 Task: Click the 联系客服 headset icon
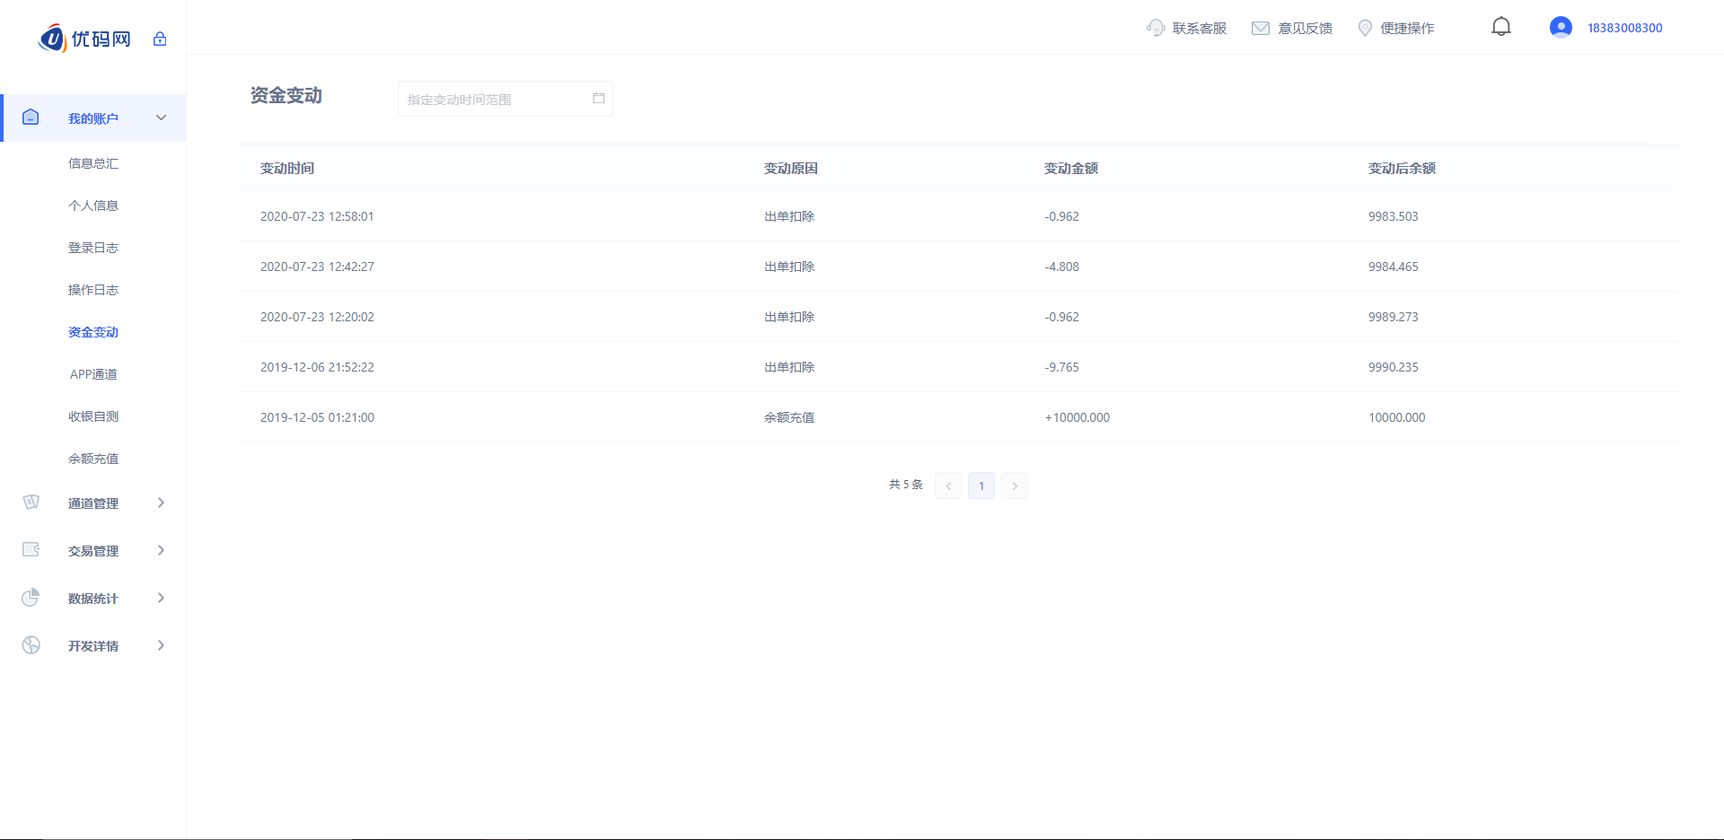point(1156,28)
